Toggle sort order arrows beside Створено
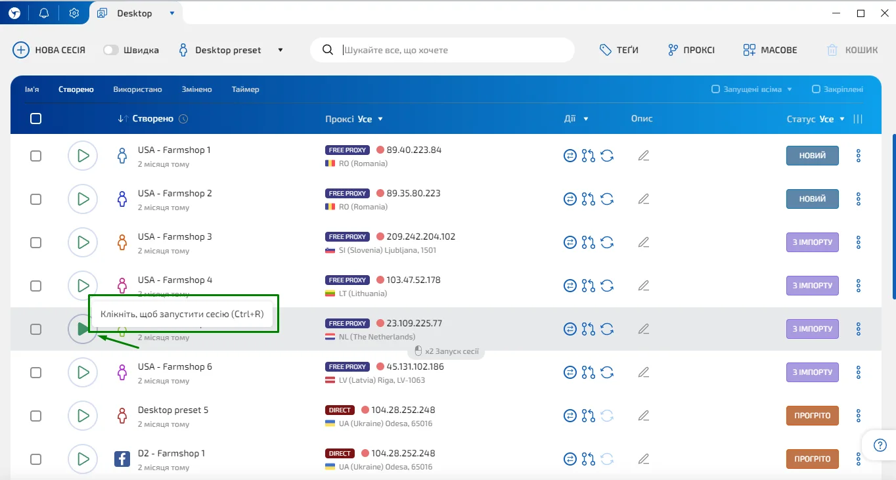 click(123, 119)
